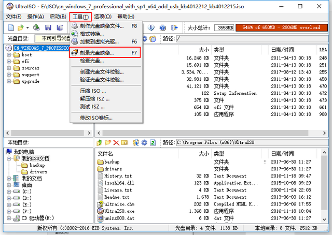Click the add-to-image blue arrow icon
The width and height of the screenshot is (332, 235).
click(x=136, y=143)
